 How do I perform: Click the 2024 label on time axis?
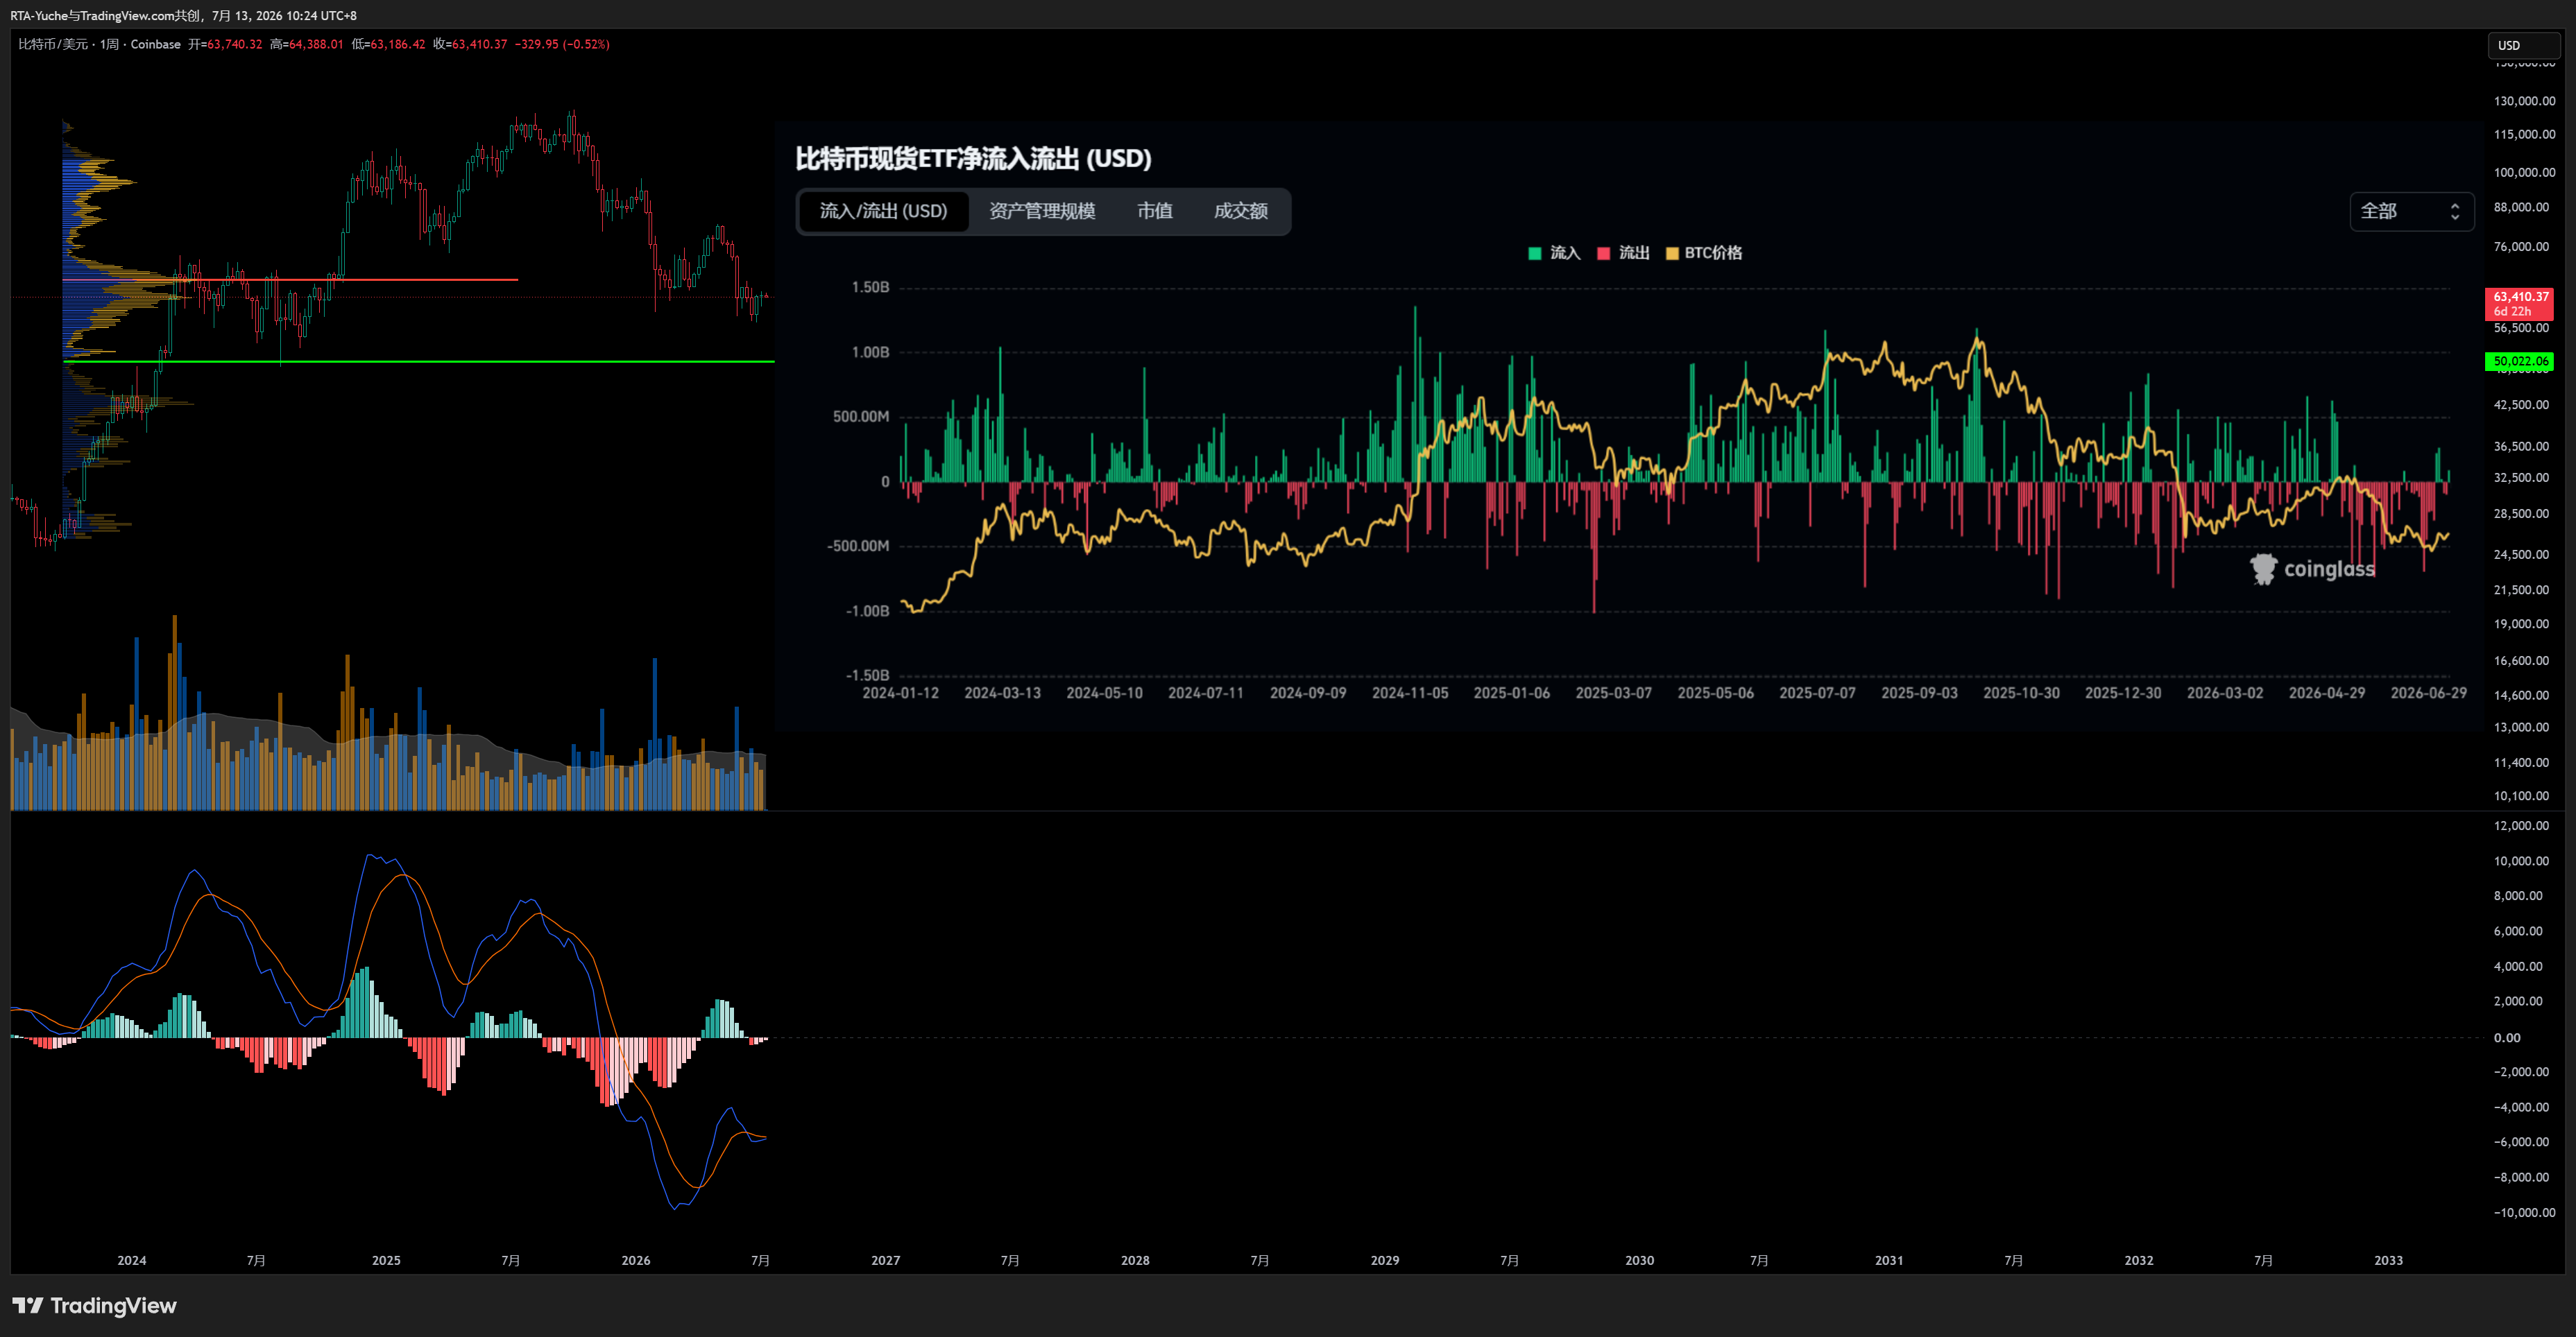(132, 1260)
